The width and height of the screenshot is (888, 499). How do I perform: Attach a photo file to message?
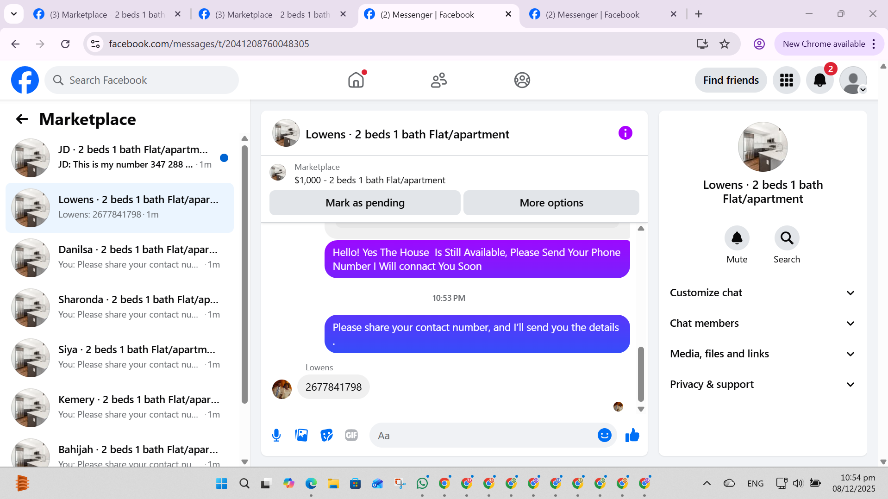(x=301, y=435)
